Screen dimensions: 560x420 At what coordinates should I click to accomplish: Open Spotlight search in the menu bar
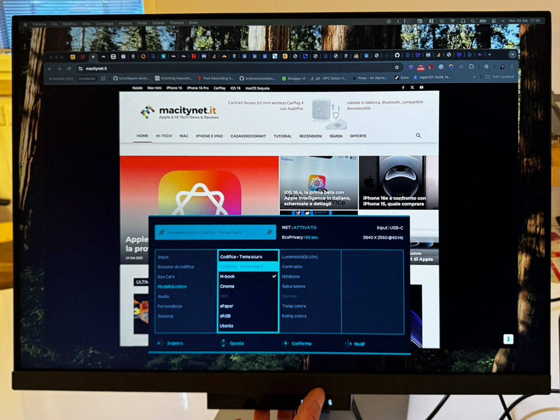tap(473, 21)
